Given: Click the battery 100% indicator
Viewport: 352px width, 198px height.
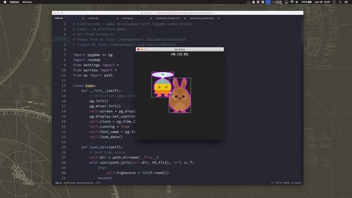Looking at the screenshot, I should pyautogui.click(x=306, y=2).
